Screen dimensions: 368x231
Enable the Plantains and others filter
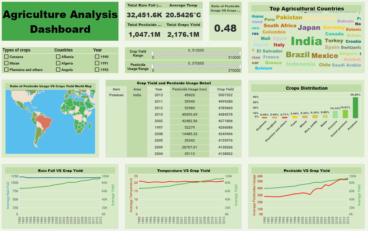click(x=6, y=70)
